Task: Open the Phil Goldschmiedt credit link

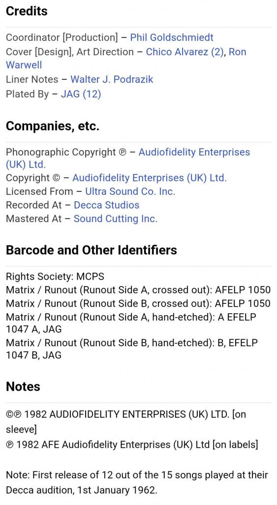Action: click(x=172, y=37)
